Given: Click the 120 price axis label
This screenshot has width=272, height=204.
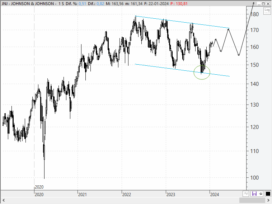Looking at the screenshot, I should 254,127.
